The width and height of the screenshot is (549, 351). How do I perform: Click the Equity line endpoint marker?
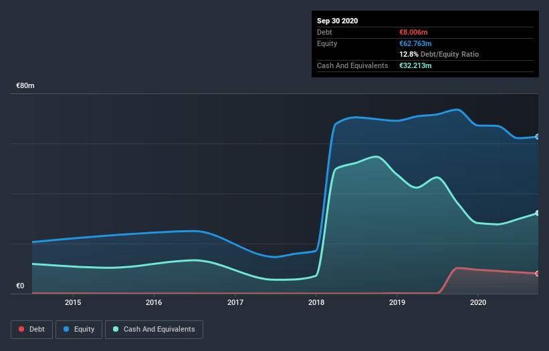tap(538, 137)
